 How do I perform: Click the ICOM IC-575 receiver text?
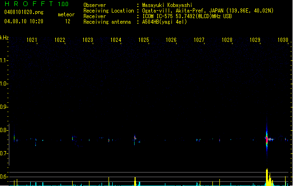(x=187, y=16)
